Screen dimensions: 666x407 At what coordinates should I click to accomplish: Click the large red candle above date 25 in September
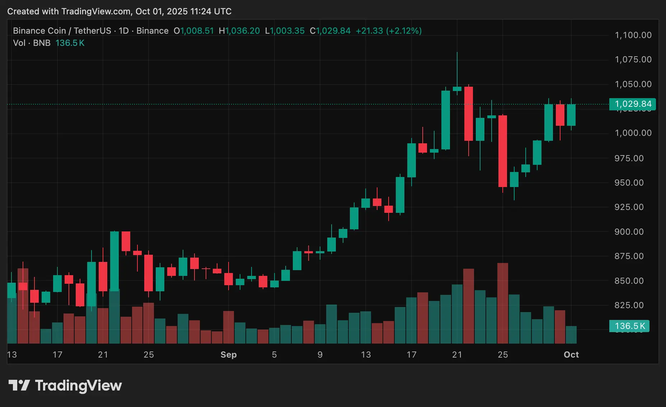point(502,151)
